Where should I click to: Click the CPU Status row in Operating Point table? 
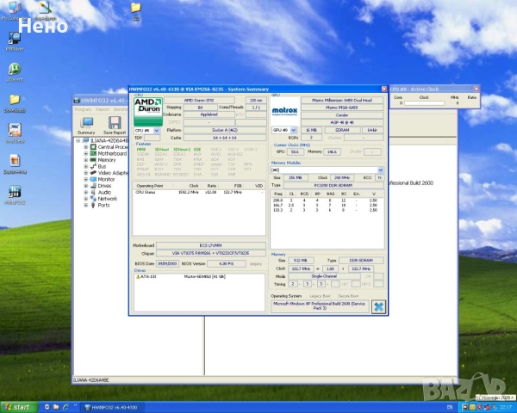click(199, 192)
